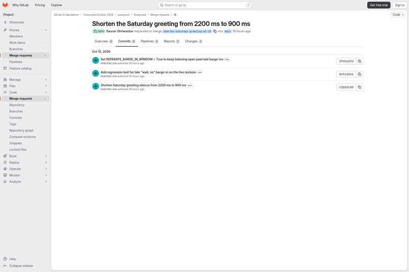
Task: Click commit hash c3bbdc00
Action: point(346,87)
